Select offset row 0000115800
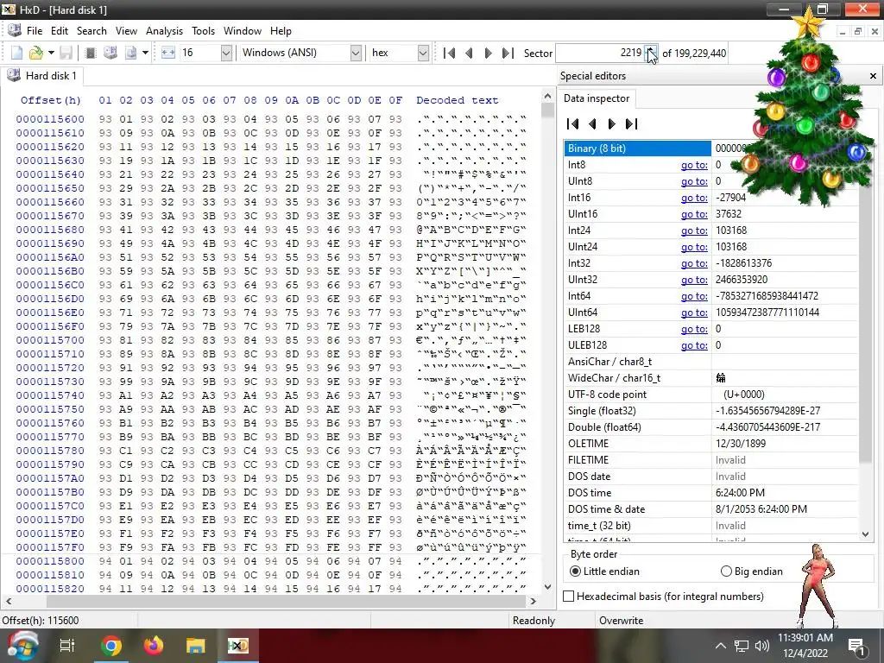Viewport: 884px width, 663px height. [50, 561]
